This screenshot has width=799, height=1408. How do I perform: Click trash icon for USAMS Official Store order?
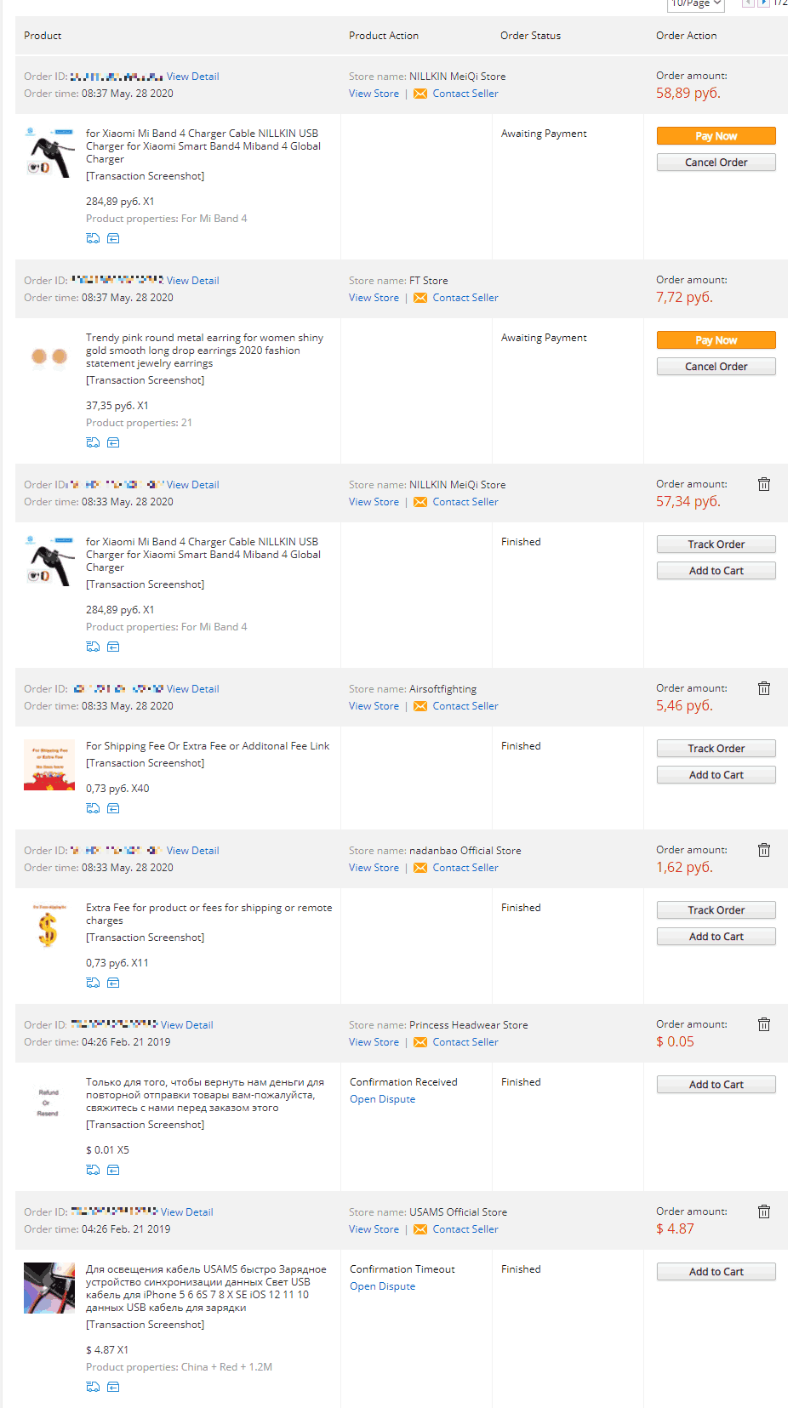[x=764, y=1211]
